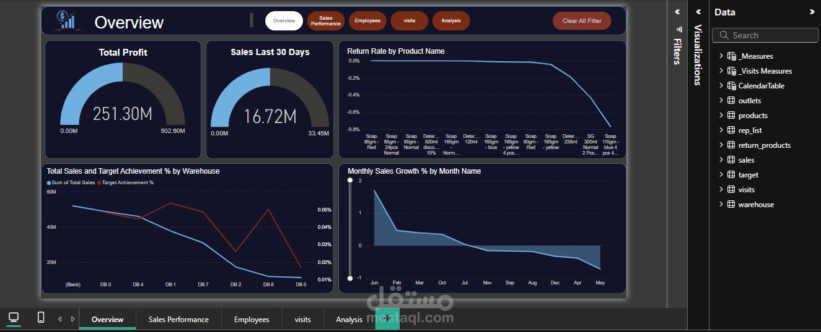Select the Sales Last 30 Days gauge
Screen dimensions: 821x332
[x=270, y=100]
